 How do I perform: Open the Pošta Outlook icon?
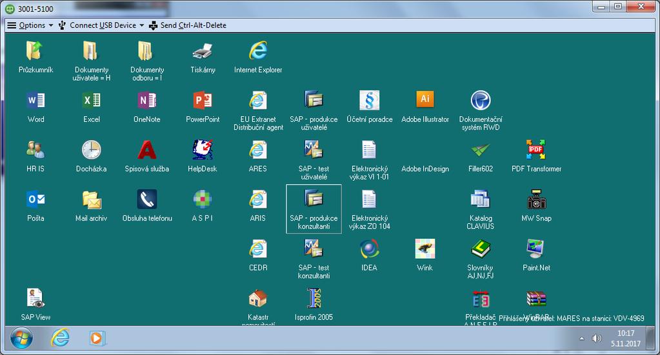tap(35, 199)
